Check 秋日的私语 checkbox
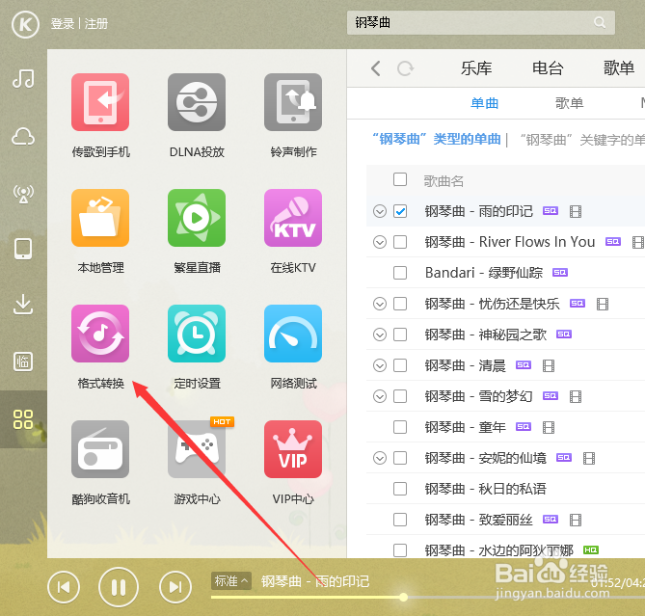645x616 pixels. pos(400,489)
